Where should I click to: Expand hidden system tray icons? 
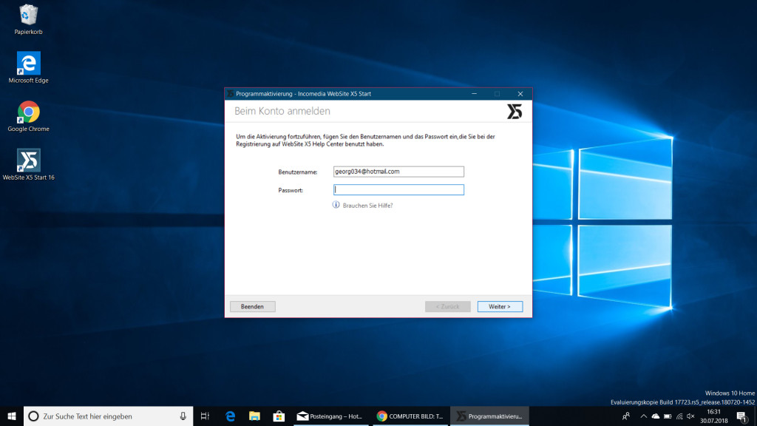coord(644,416)
